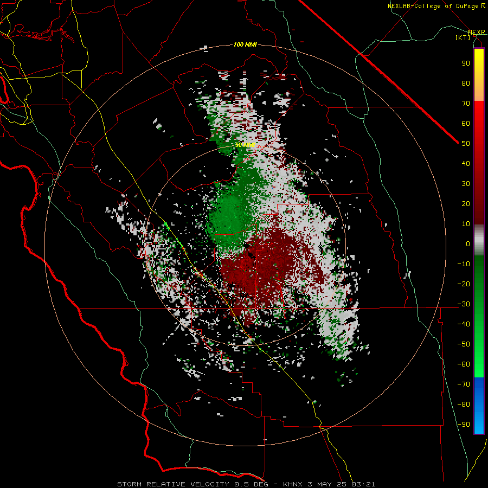Click the 10 knot scale label
Screen dimensions: 488x488
(x=466, y=224)
